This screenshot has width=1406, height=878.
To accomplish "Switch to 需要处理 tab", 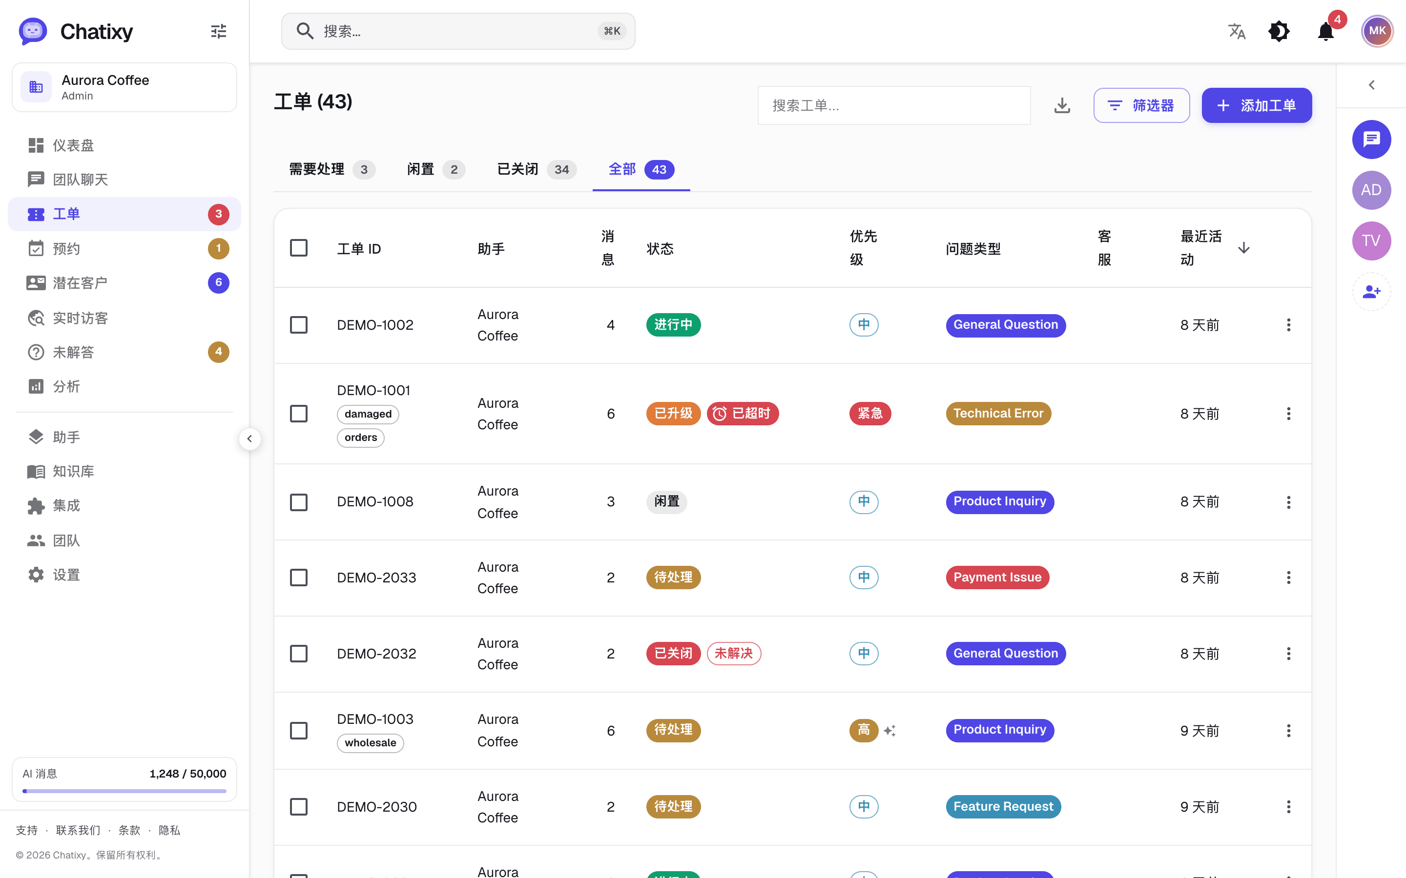I will 332,170.
